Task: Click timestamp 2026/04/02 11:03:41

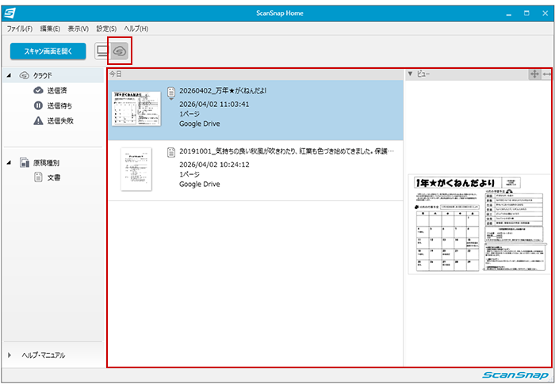Action: click(x=214, y=105)
